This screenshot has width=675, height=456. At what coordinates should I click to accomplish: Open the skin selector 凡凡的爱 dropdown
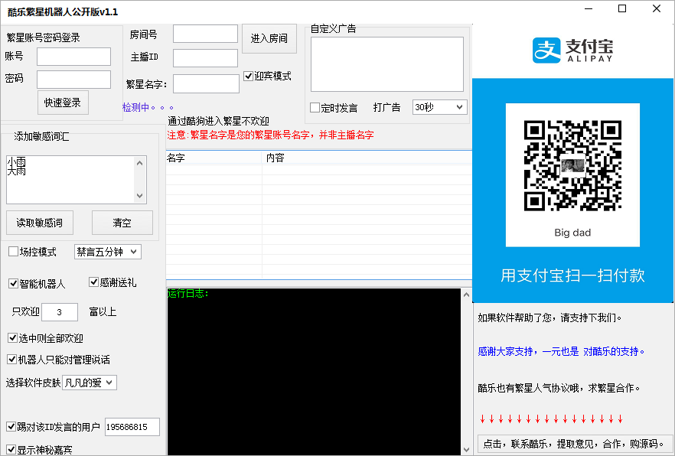click(x=90, y=383)
